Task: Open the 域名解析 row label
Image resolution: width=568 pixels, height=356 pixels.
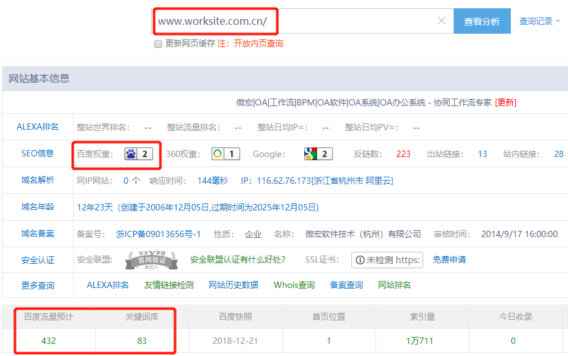Action: 37,180
